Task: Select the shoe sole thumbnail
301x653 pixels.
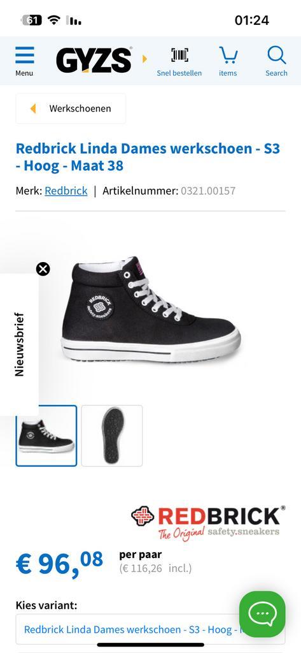Action: (112, 436)
